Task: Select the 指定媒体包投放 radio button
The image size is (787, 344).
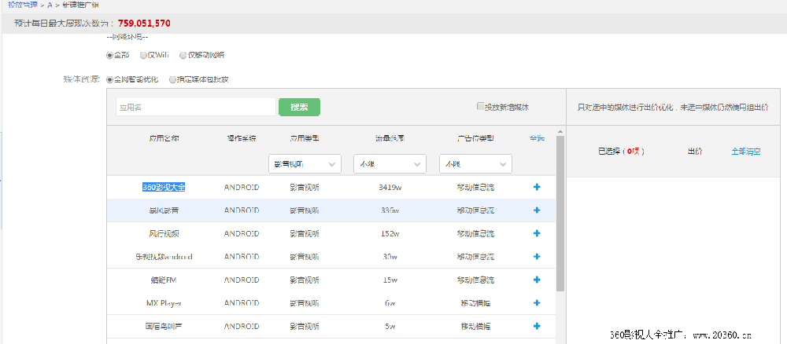Action: pos(172,79)
